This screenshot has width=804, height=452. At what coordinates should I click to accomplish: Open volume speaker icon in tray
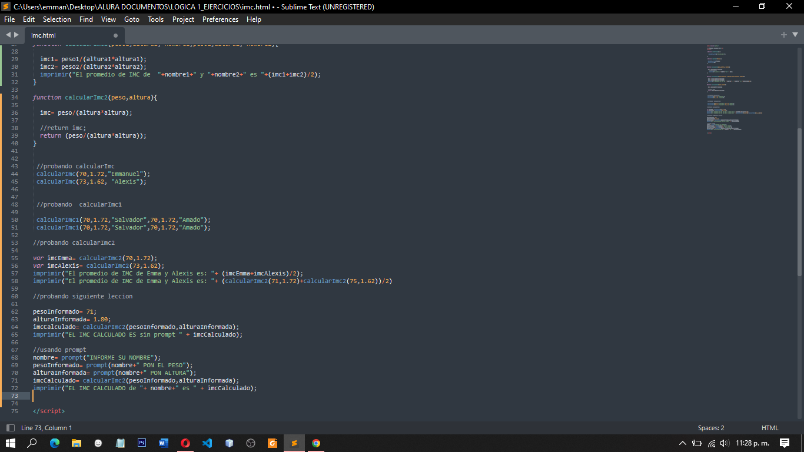click(725, 443)
